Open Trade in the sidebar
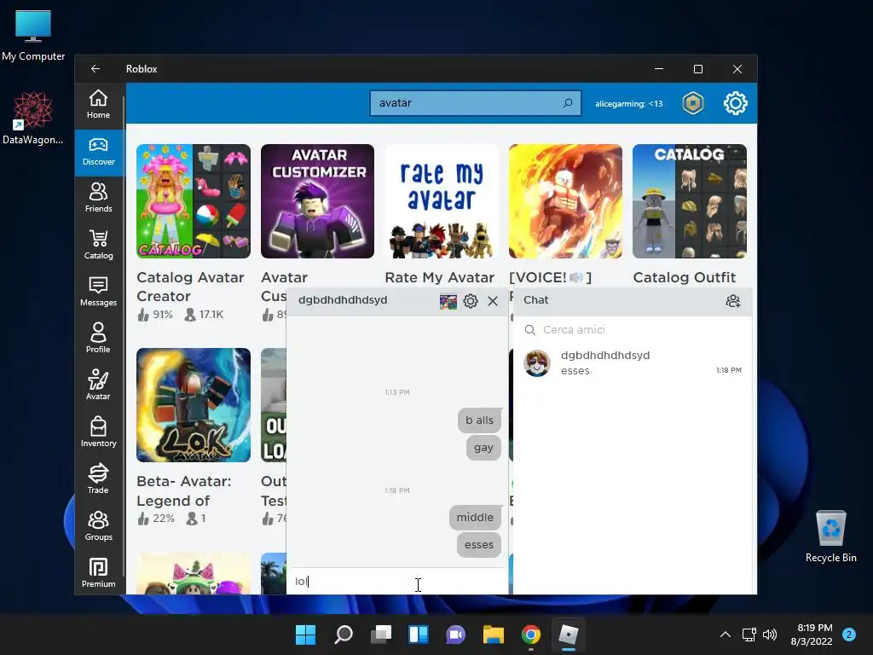This screenshot has width=873, height=655. [x=98, y=479]
